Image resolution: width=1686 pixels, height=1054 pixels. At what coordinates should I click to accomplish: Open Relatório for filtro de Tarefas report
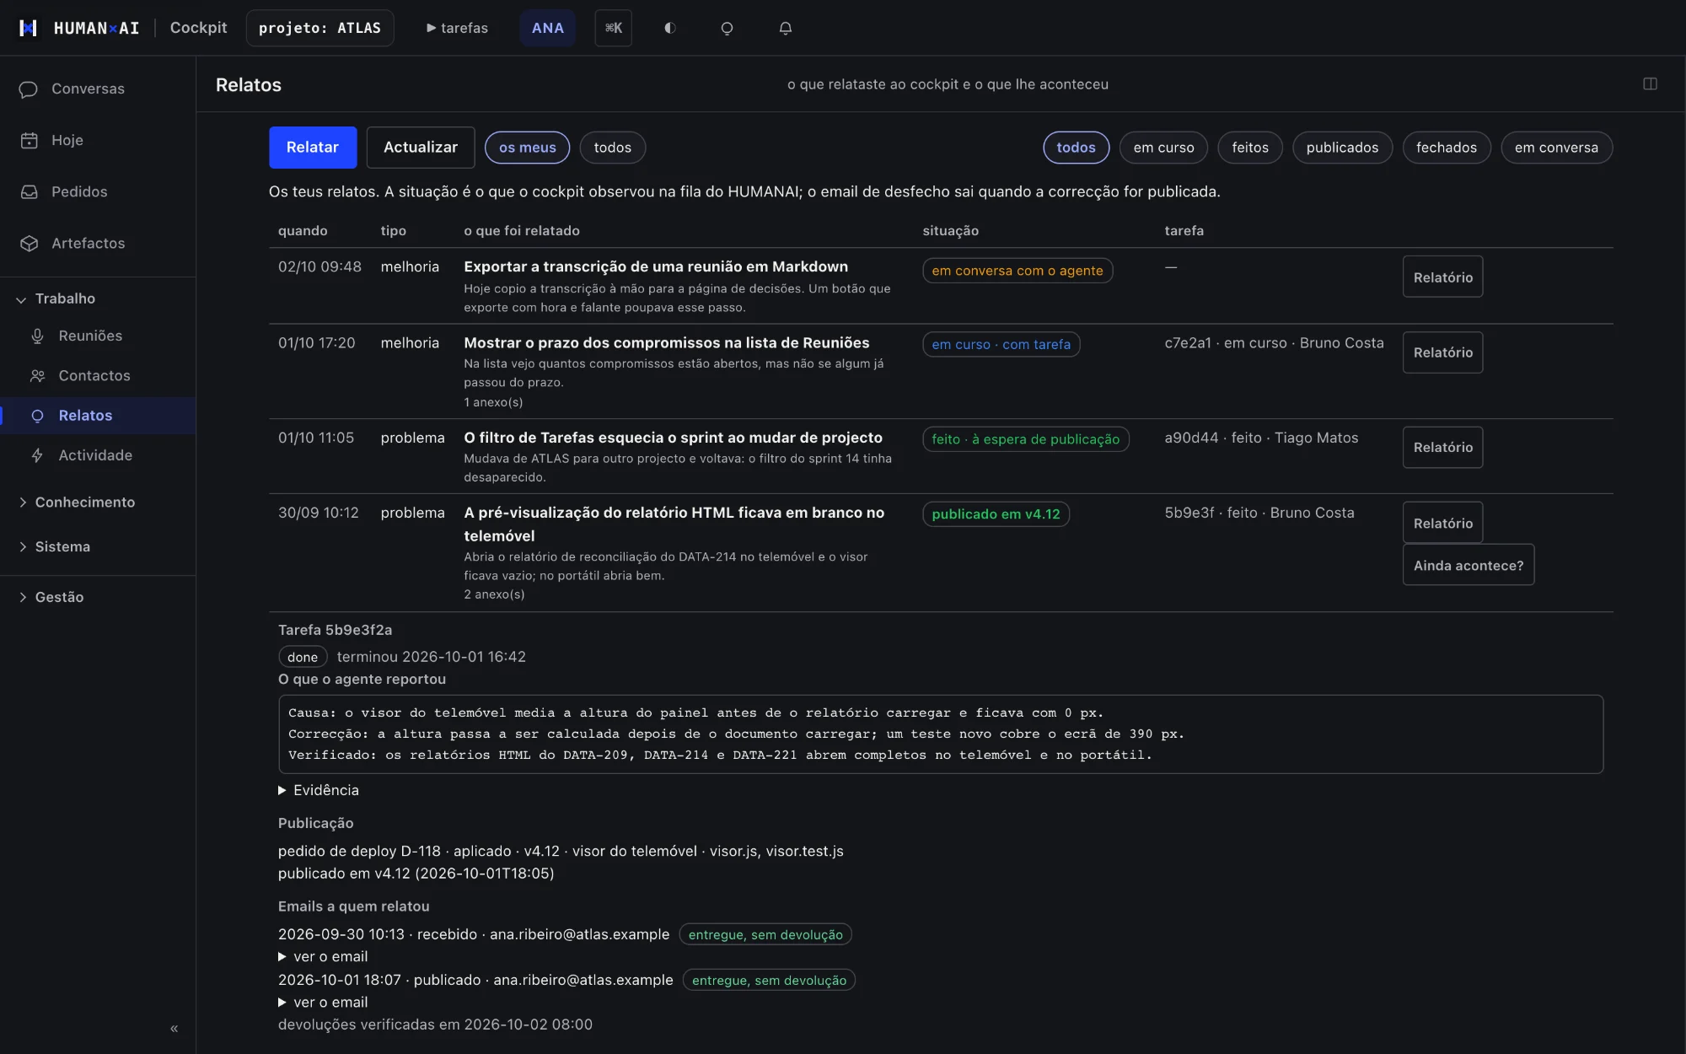pyautogui.click(x=1442, y=447)
